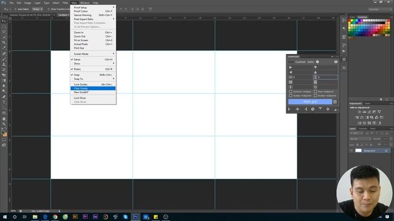The width and height of the screenshot is (394, 221).
Task: Click background color swatch in toolbox
Action: 6,135
